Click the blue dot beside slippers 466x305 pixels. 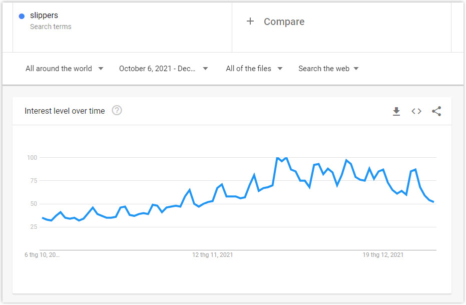(x=22, y=16)
